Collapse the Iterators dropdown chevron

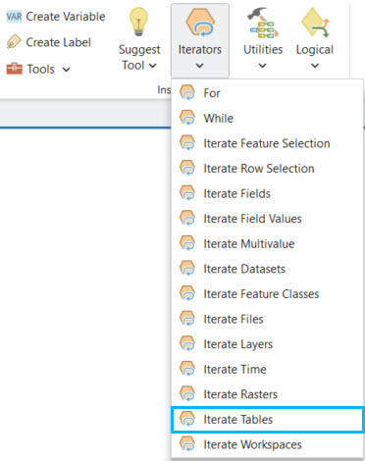pyautogui.click(x=200, y=66)
